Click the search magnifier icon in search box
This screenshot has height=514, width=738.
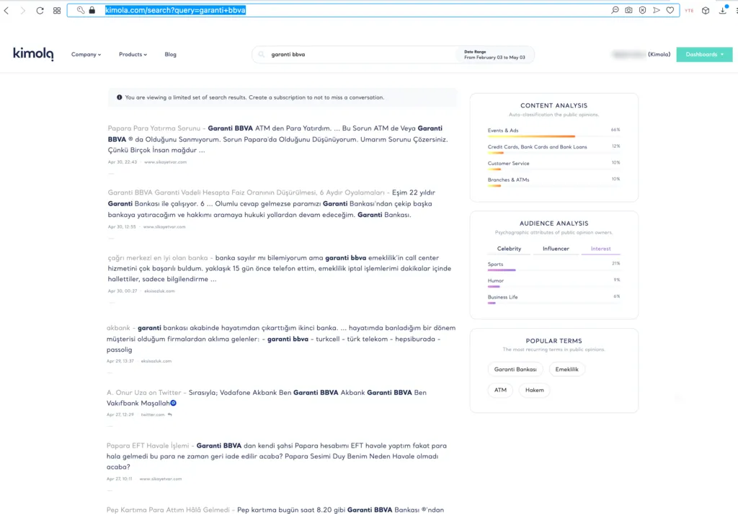tap(261, 55)
